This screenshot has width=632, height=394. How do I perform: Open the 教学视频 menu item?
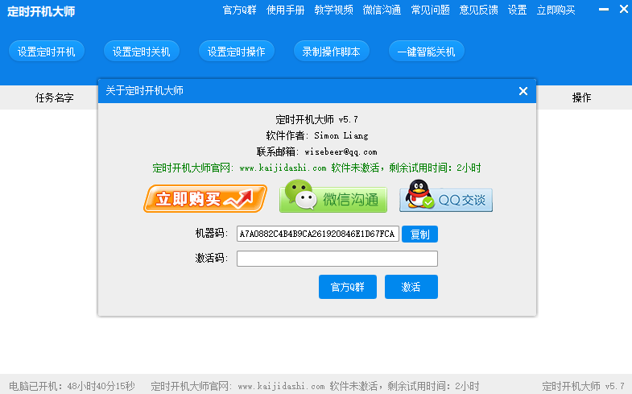[334, 10]
